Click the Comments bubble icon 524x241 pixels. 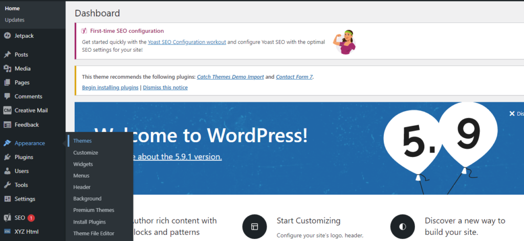[x=7, y=96]
